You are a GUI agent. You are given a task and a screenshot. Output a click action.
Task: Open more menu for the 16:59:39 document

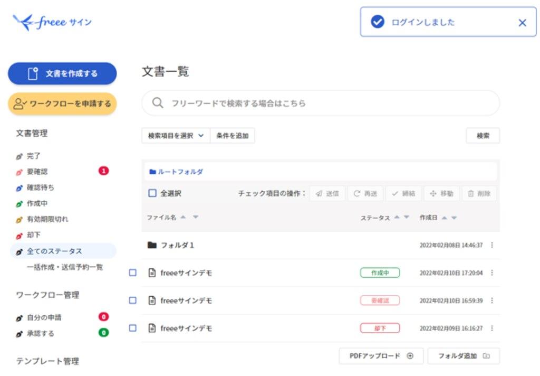492,300
